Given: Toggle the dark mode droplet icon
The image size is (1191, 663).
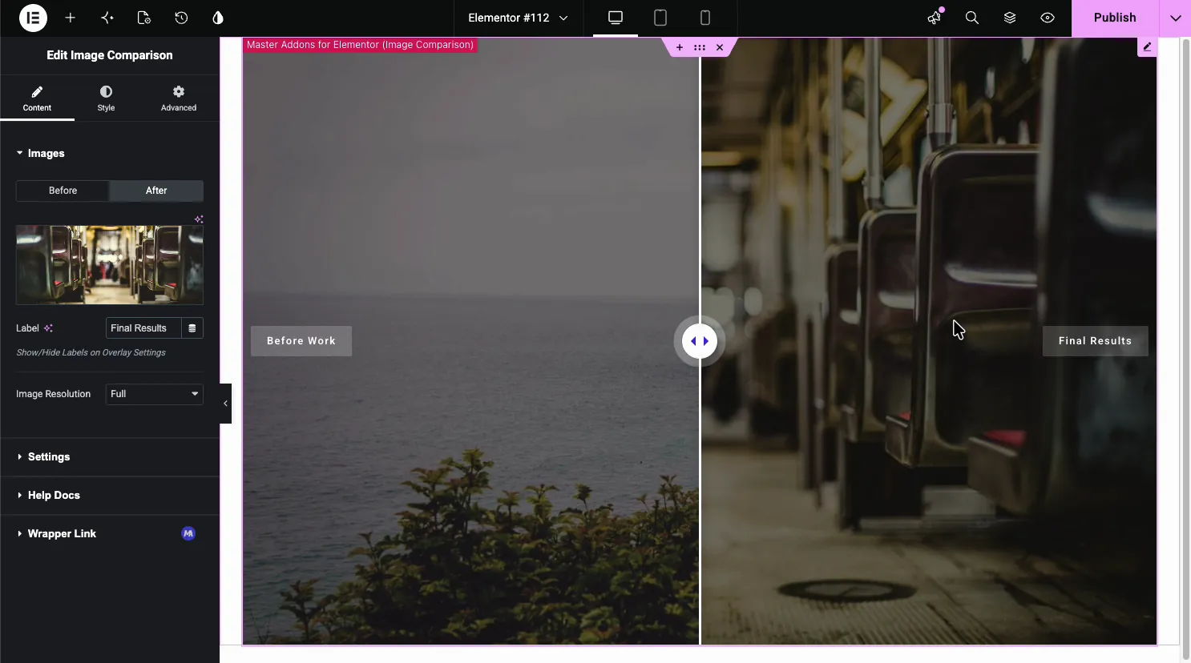Looking at the screenshot, I should [x=218, y=18].
